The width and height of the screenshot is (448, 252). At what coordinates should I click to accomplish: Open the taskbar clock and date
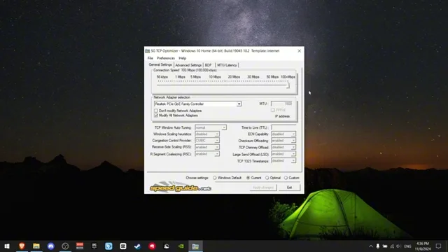point(423,246)
